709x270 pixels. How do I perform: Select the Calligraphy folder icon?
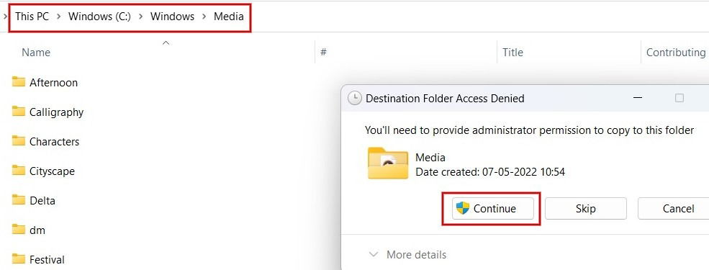point(19,112)
